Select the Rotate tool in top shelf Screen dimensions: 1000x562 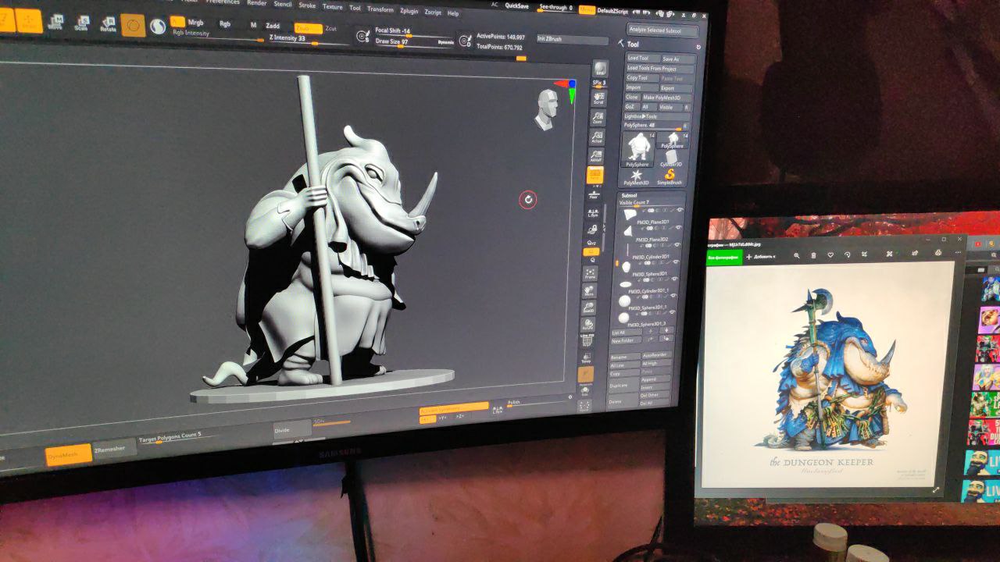(108, 25)
